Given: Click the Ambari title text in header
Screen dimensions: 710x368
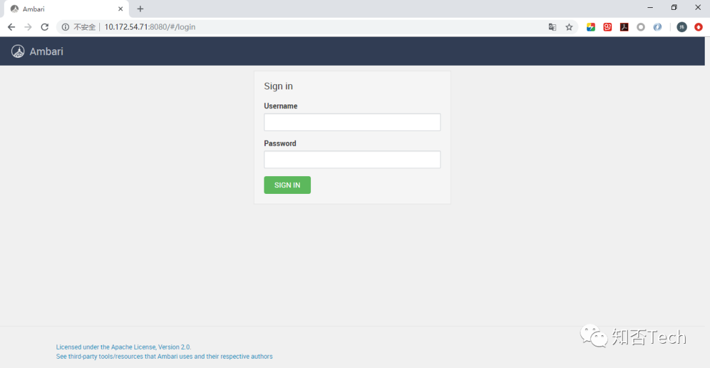Looking at the screenshot, I should [46, 52].
